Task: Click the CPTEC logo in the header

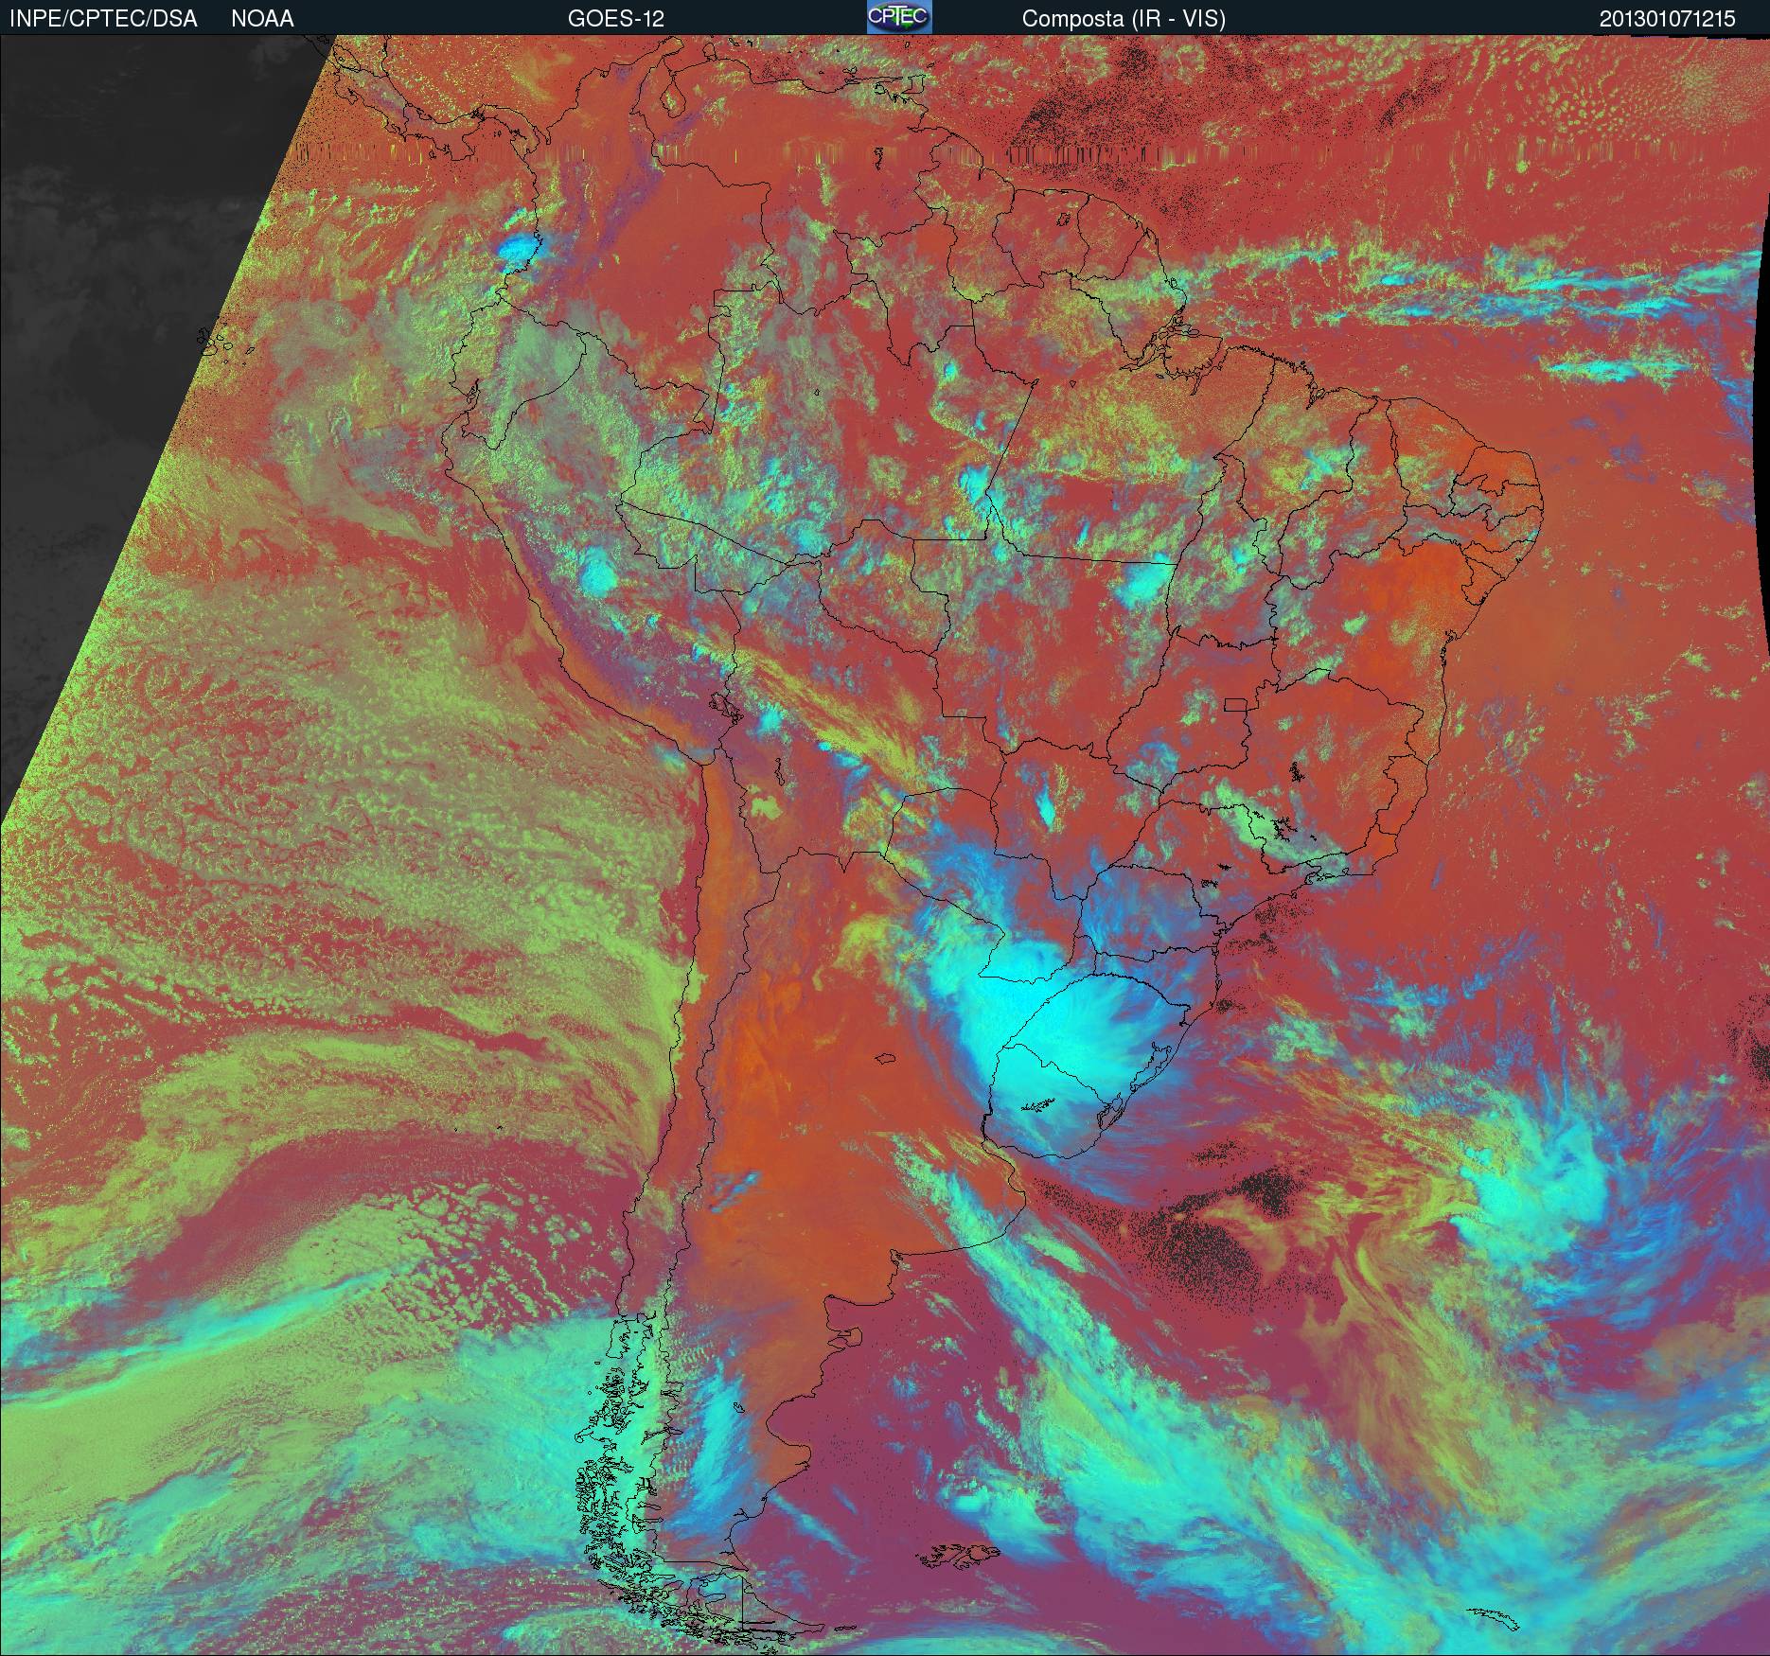Action: pyautogui.click(x=899, y=17)
